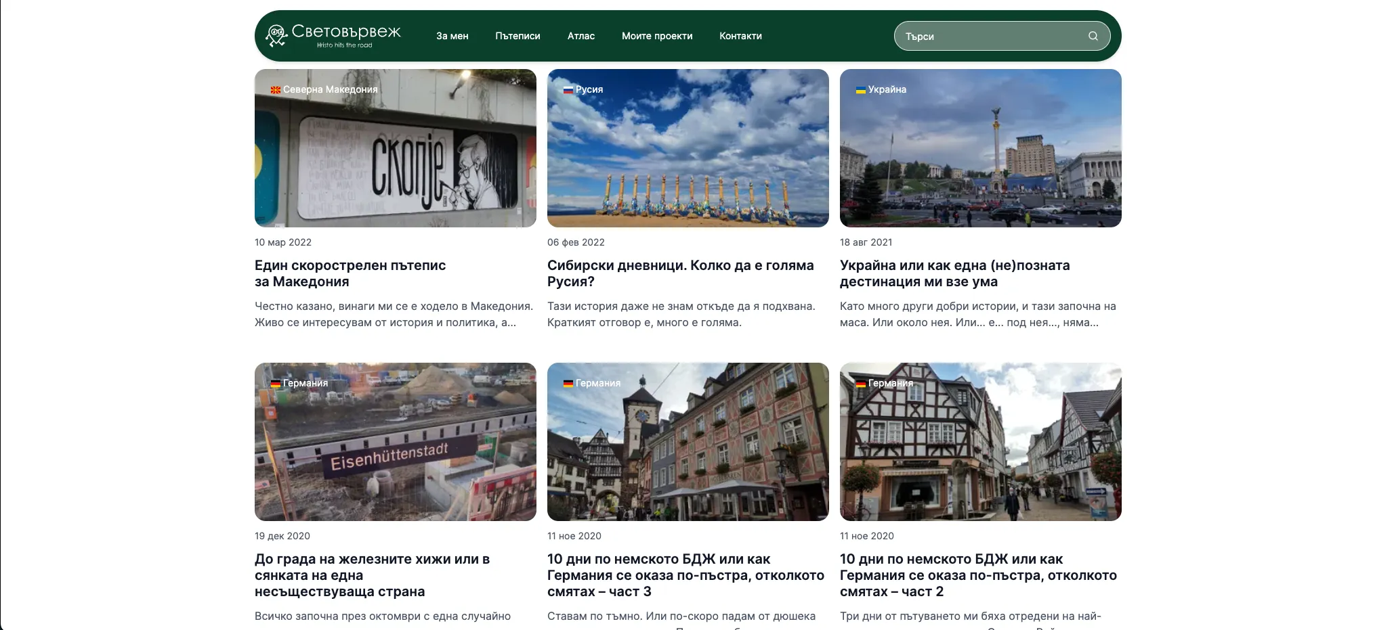The height and width of the screenshot is (630, 1373).
Task: Click Germany flag on clock tower card
Action: [568, 384]
